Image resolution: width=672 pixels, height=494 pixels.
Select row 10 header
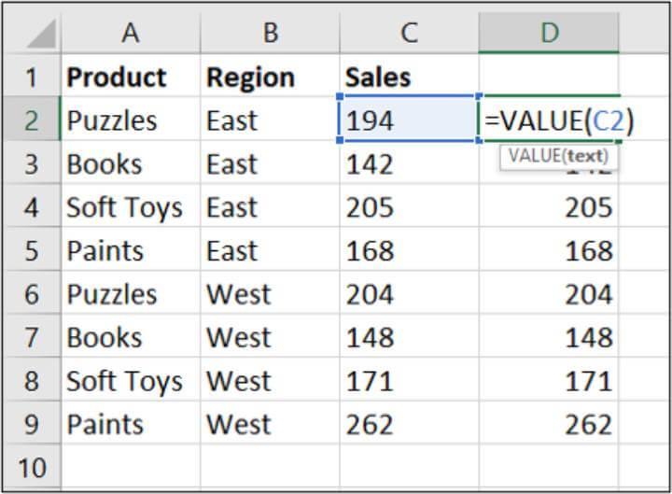pyautogui.click(x=32, y=467)
